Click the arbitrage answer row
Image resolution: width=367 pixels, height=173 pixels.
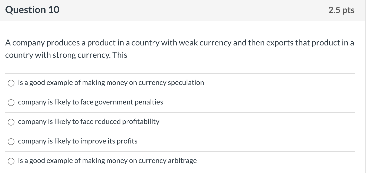pyautogui.click(x=107, y=161)
